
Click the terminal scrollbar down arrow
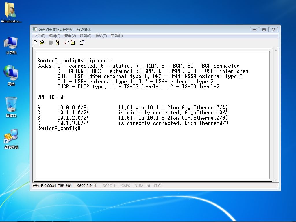click(276, 180)
